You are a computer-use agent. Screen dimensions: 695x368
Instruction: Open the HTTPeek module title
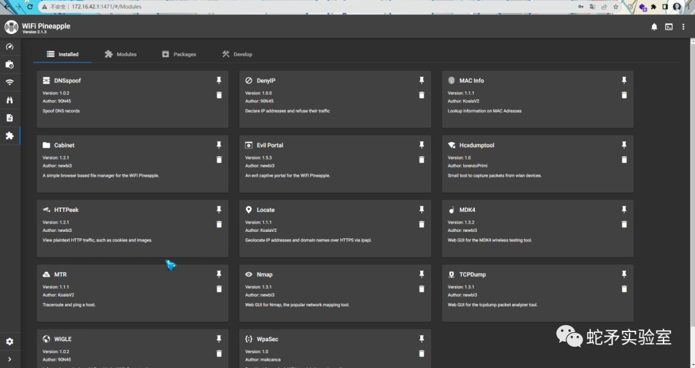tap(66, 209)
